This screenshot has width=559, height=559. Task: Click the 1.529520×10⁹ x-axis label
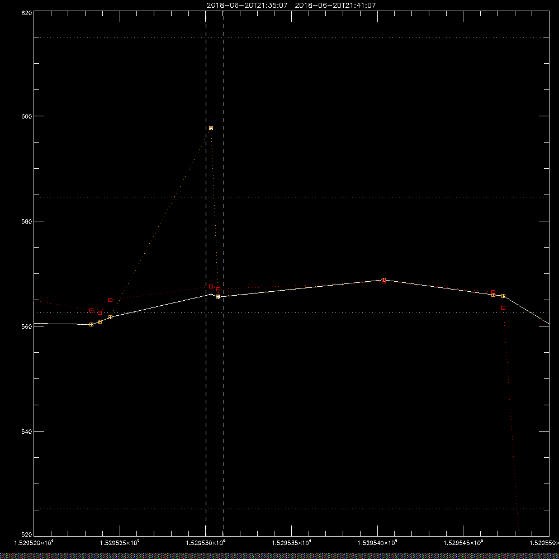pyautogui.click(x=34, y=543)
